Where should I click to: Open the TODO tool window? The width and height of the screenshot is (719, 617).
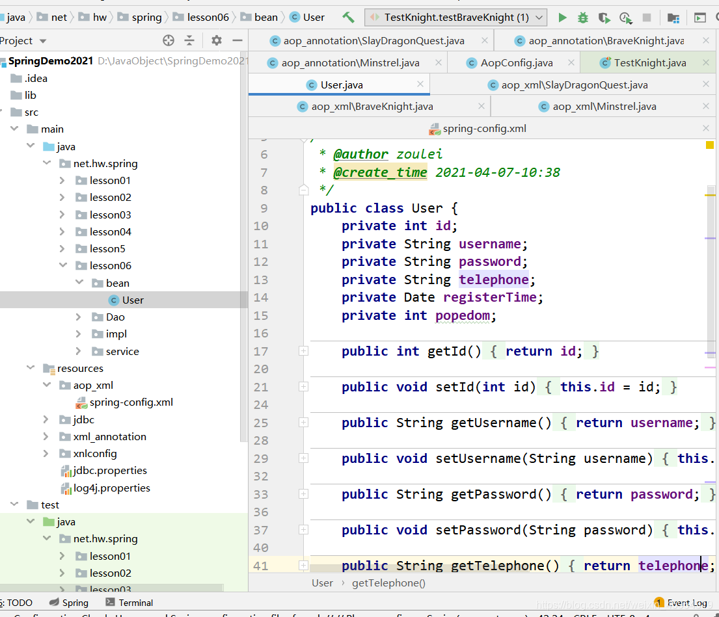16,602
